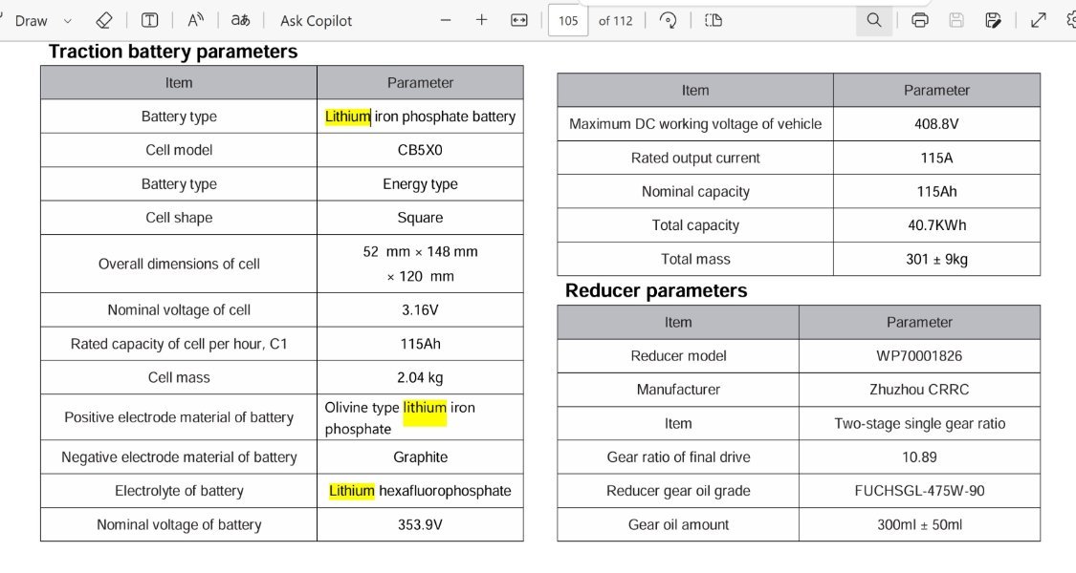Click the Save as icon

(x=993, y=21)
